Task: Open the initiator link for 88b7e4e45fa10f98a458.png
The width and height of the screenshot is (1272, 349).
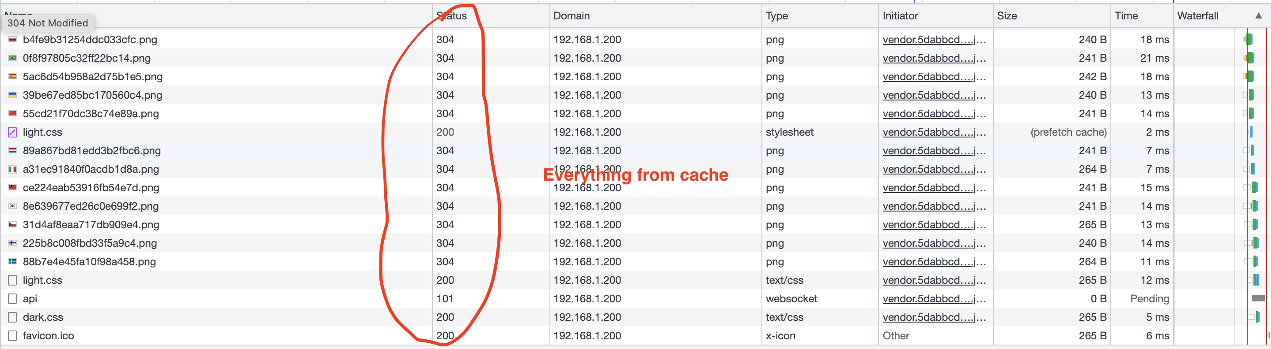Action: [x=934, y=261]
